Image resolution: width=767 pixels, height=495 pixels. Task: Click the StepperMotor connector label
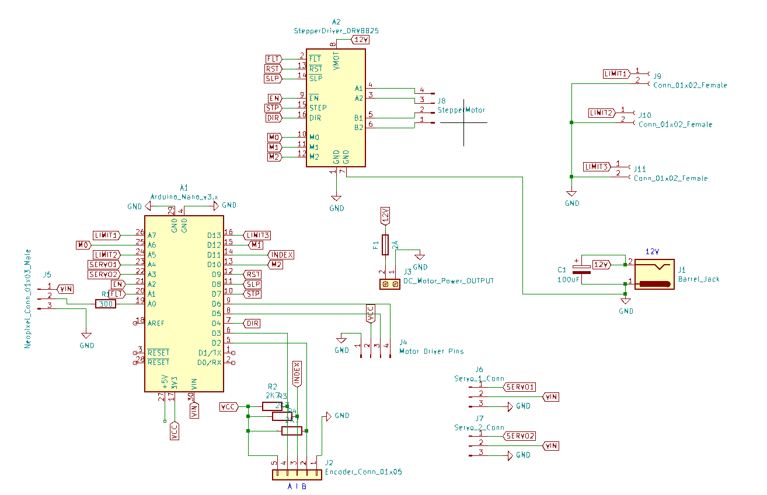click(x=461, y=110)
